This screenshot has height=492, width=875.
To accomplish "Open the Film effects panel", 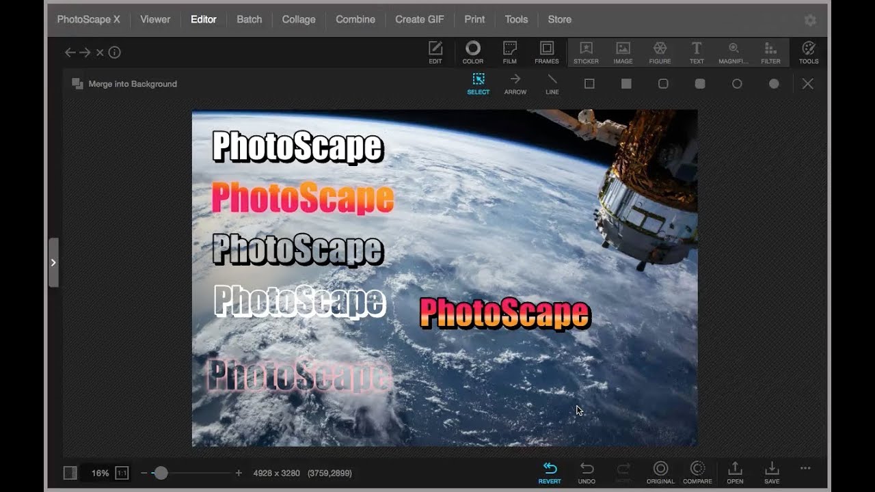I will click(x=510, y=53).
